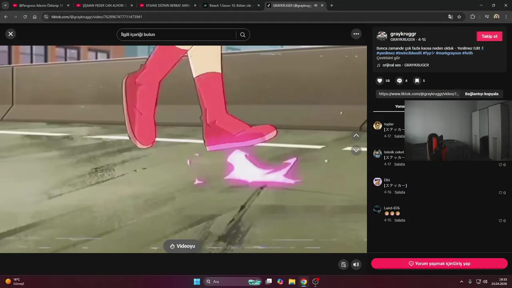The height and width of the screenshot is (288, 512).
Task: Reply 'Salata' on teknik ceket's comment
Action: click(399, 164)
